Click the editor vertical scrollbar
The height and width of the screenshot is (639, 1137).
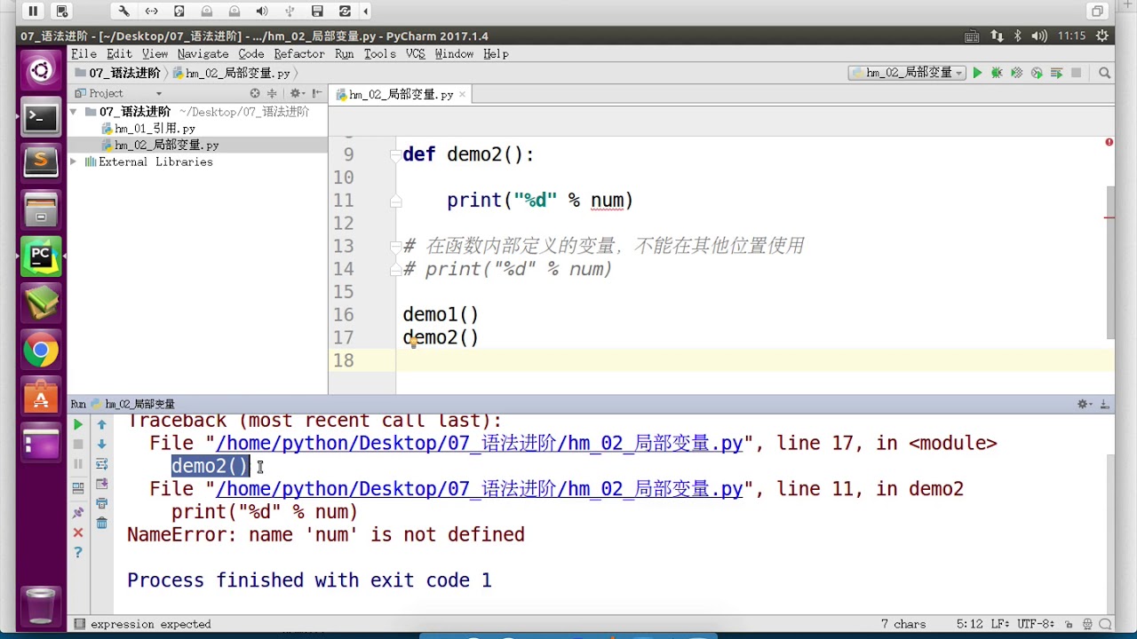(1110, 262)
